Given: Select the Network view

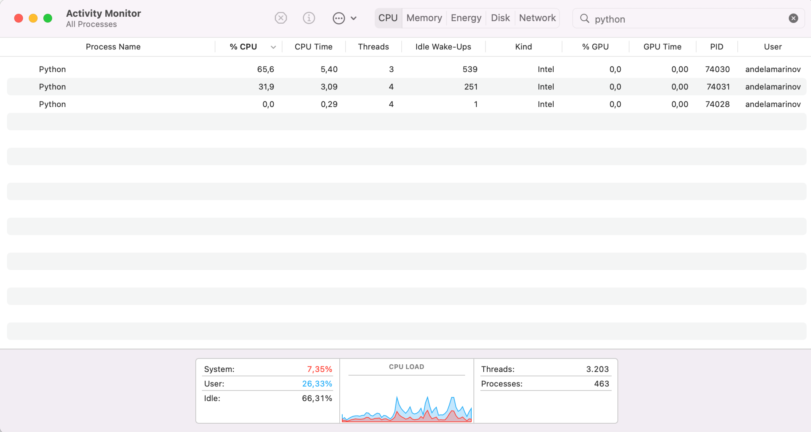Looking at the screenshot, I should [x=537, y=18].
